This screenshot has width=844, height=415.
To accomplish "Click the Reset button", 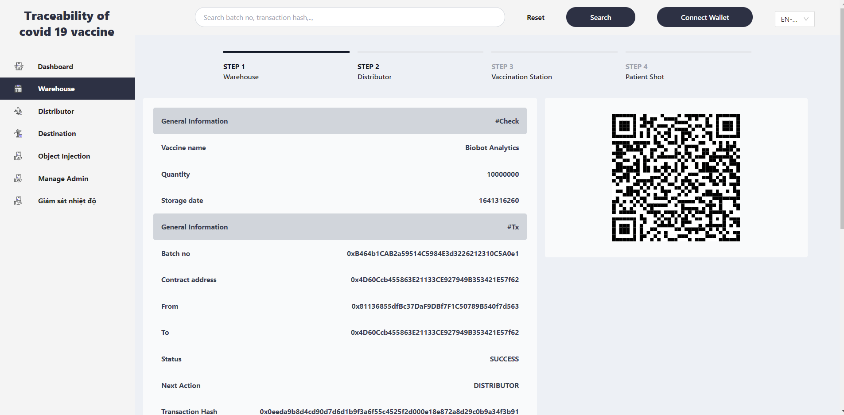I will (x=535, y=18).
